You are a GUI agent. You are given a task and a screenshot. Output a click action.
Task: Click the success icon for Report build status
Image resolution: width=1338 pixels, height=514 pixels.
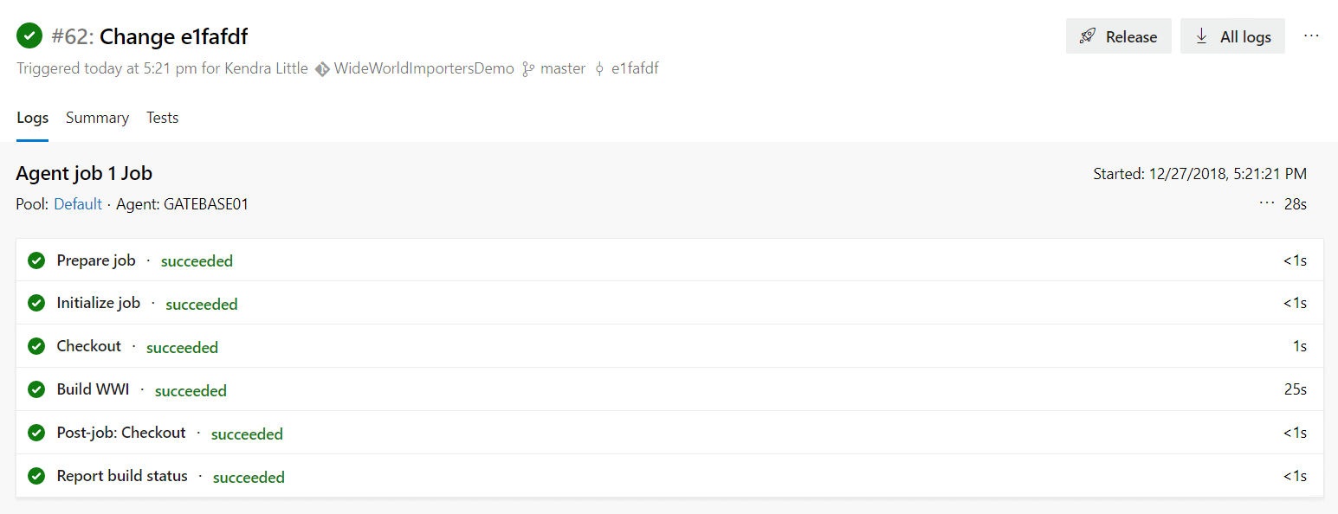(x=36, y=476)
